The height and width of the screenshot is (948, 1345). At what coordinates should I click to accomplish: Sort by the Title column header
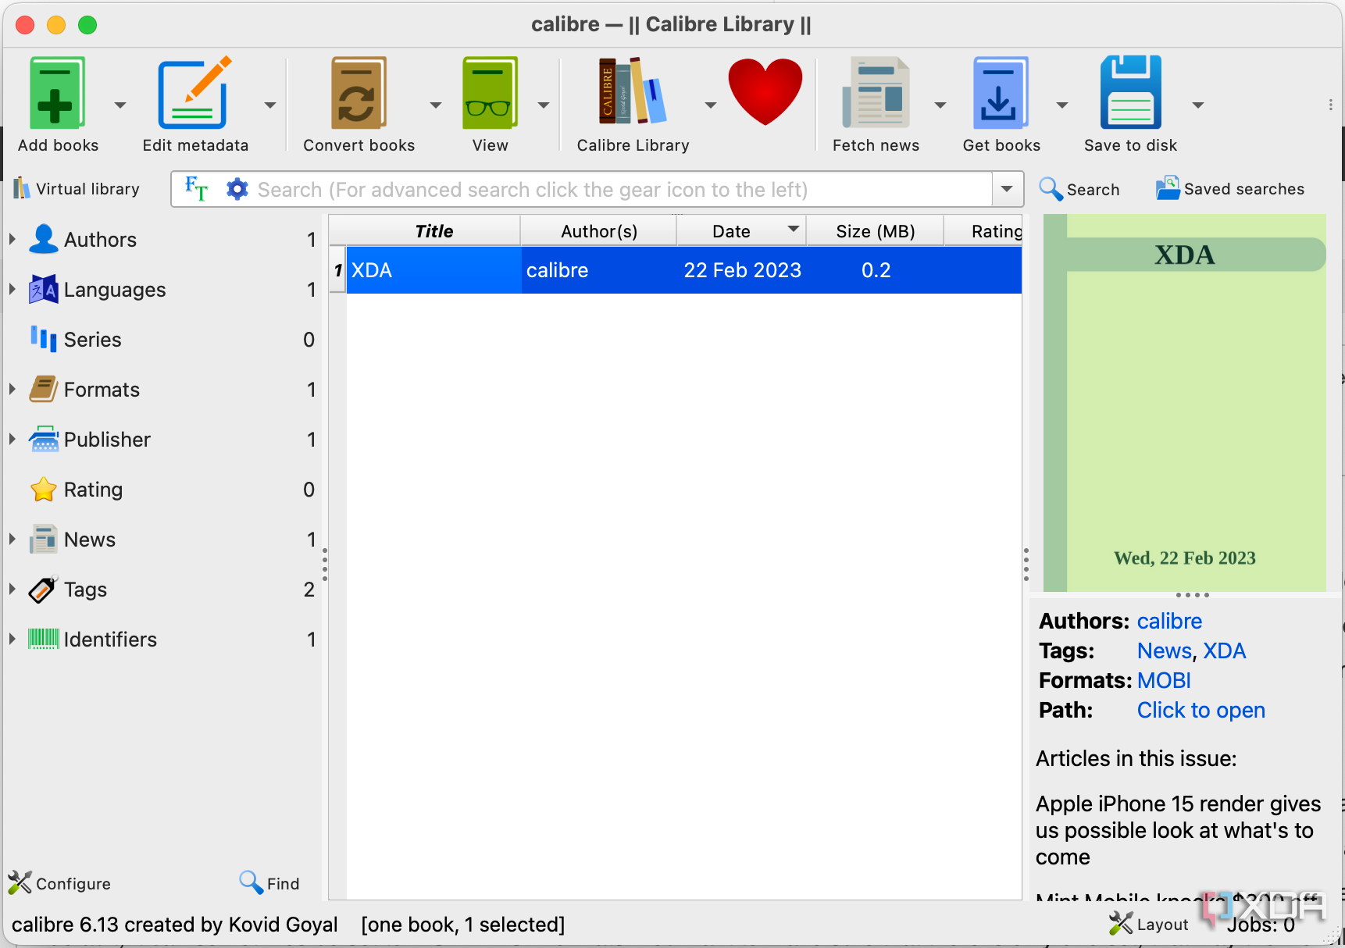tap(433, 231)
